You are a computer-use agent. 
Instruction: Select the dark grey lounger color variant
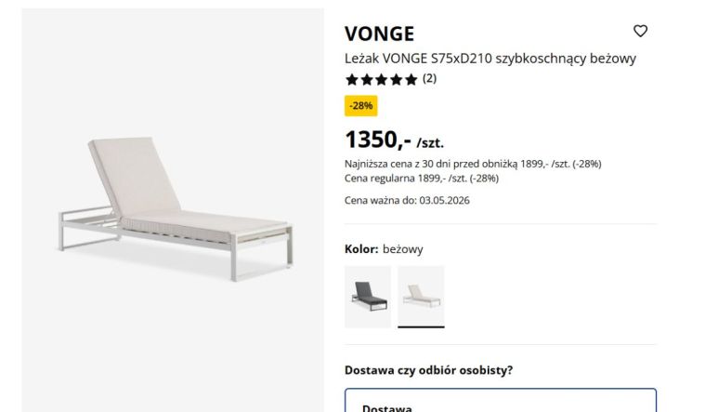pyautogui.click(x=368, y=297)
